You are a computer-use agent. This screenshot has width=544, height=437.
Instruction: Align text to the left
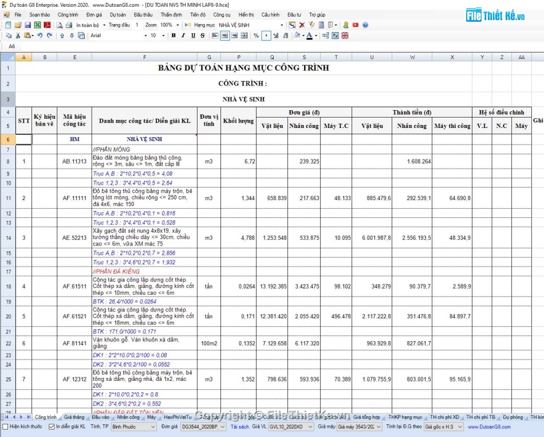[215, 36]
